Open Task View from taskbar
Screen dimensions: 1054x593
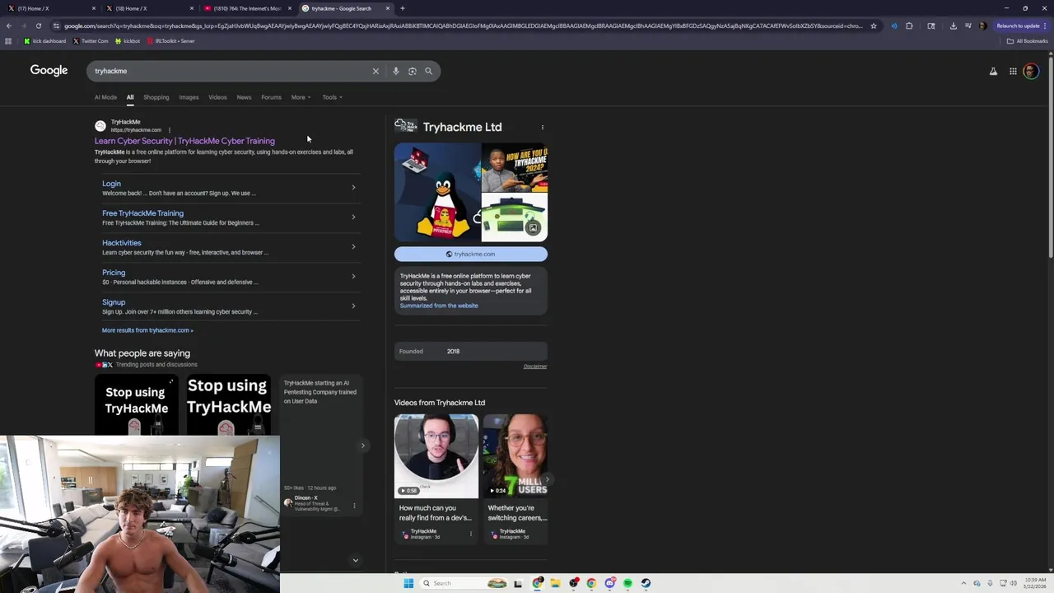(518, 583)
